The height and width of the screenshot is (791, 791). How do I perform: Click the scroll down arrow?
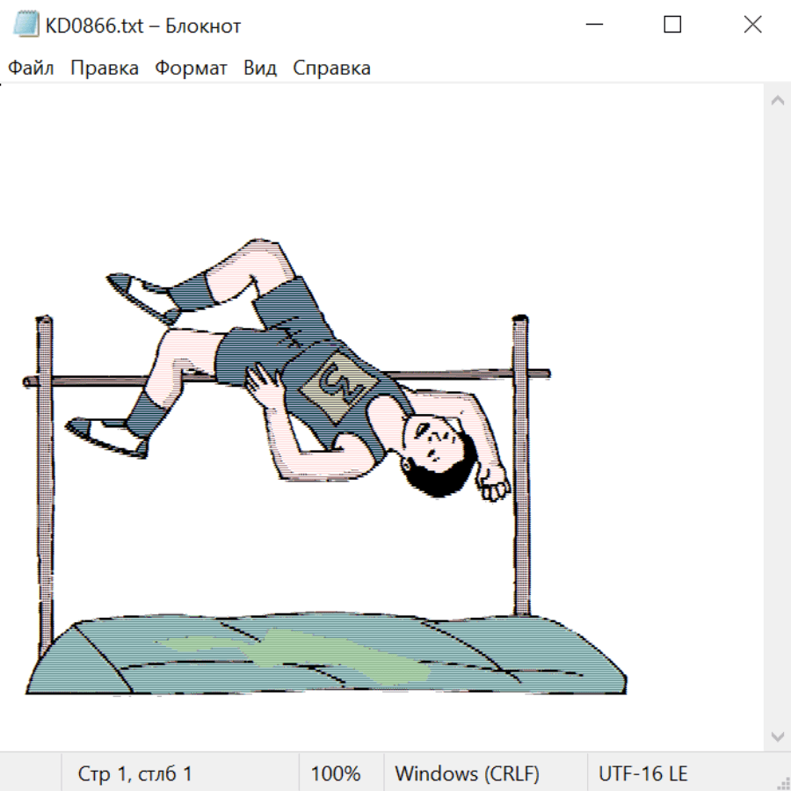[x=778, y=737]
